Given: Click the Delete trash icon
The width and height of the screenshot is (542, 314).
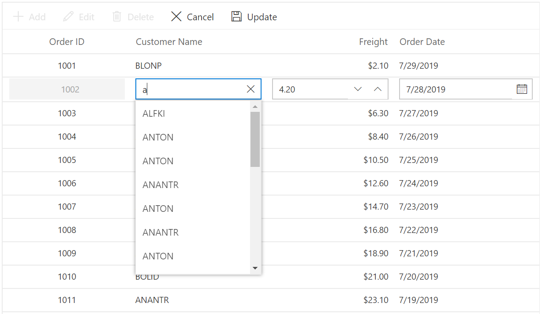Looking at the screenshot, I should click(117, 17).
